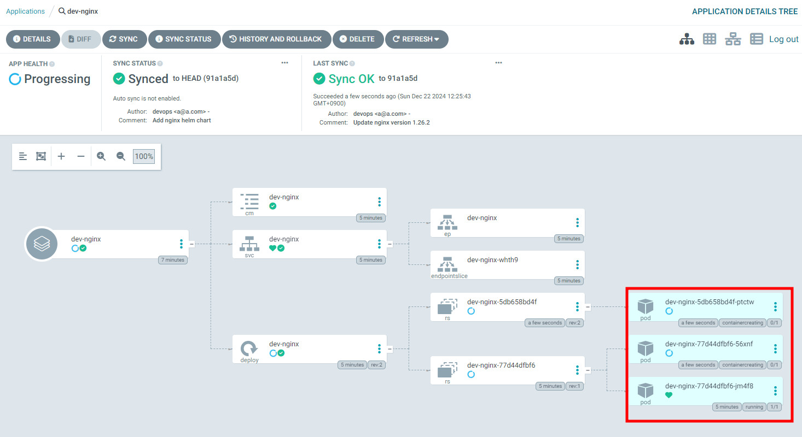Screen dimensions: 802x437
Task: Click the svc service icon of dev-nginx
Action: pos(249,244)
